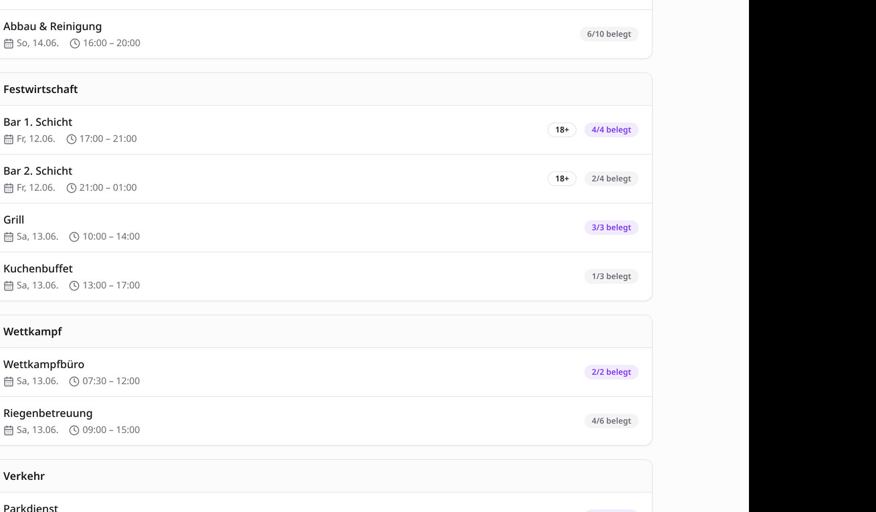Open the Grill shift

click(x=13, y=220)
